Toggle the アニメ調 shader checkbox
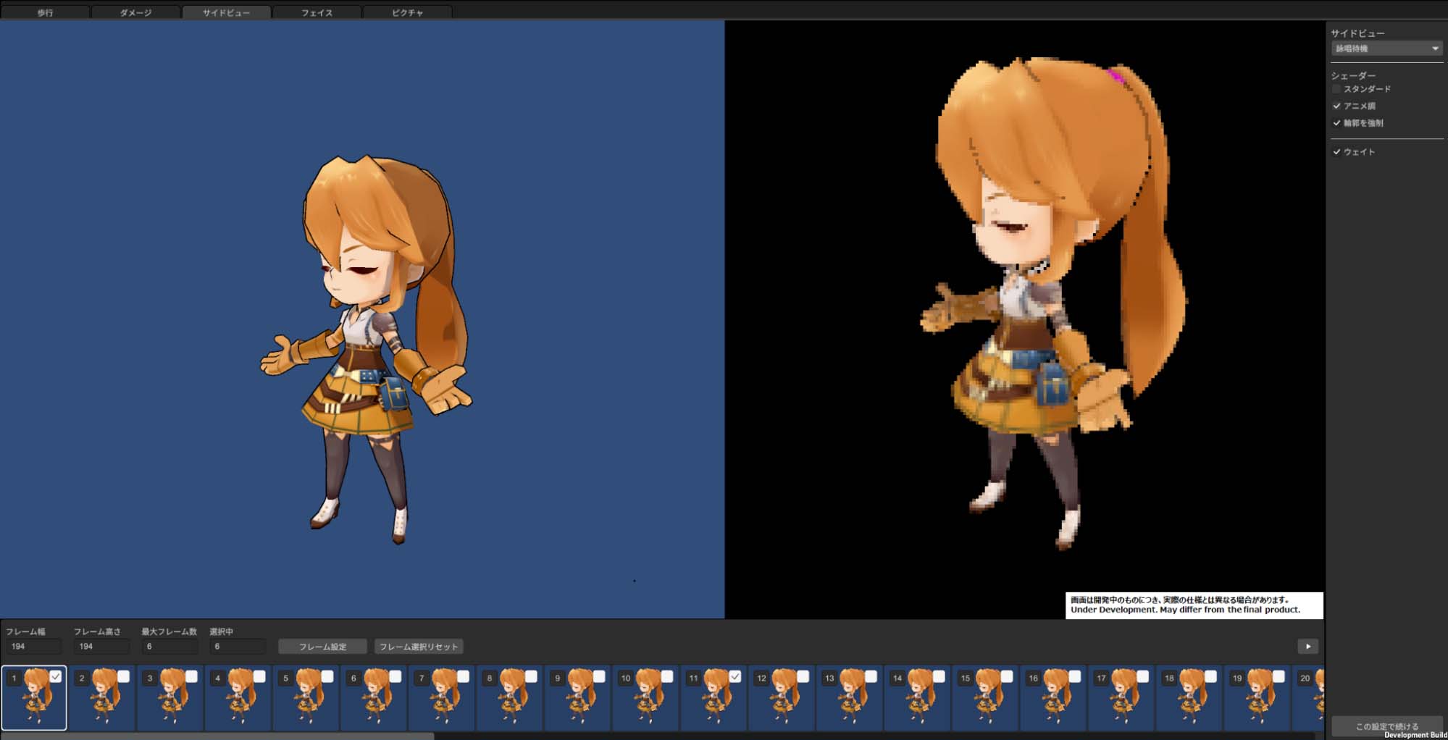Image resolution: width=1448 pixels, height=740 pixels. pyautogui.click(x=1336, y=106)
